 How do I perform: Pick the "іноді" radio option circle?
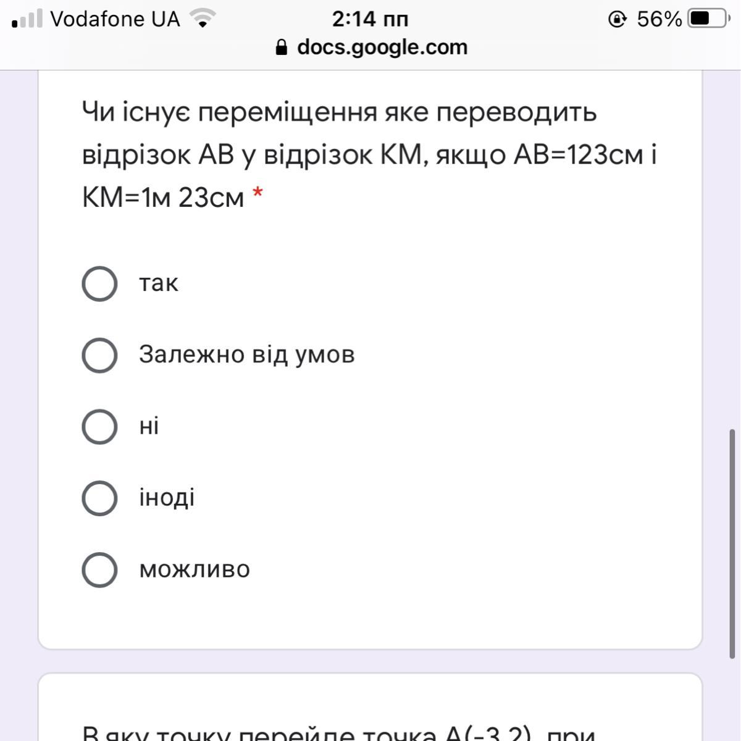[99, 498]
